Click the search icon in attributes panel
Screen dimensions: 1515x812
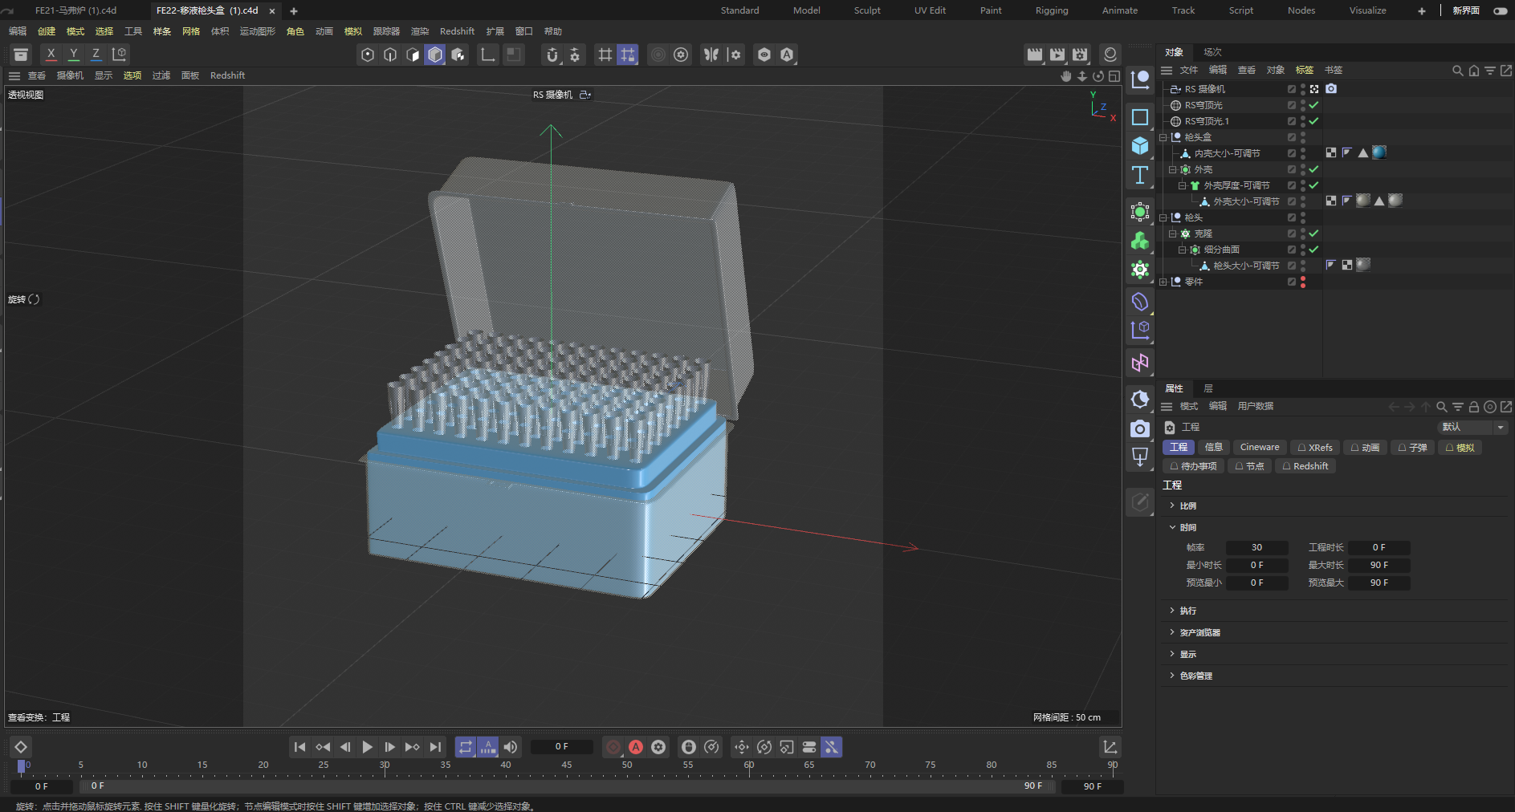[x=1442, y=407]
